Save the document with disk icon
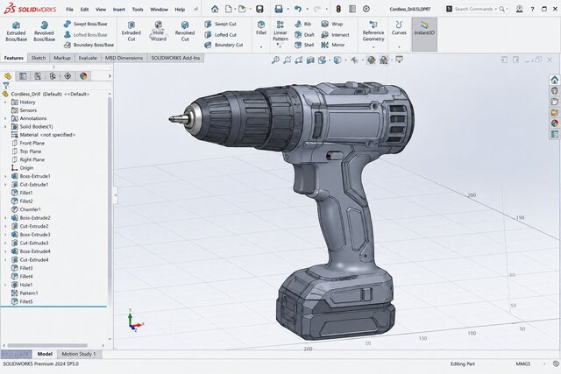Viewport: 561px width, 374px height. [259, 9]
